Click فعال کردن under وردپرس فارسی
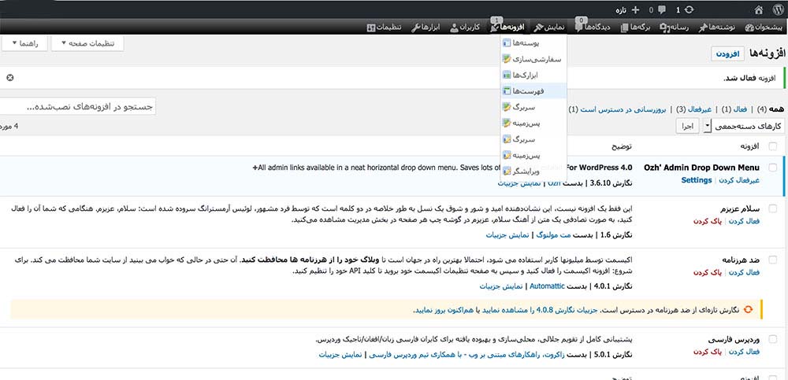Image resolution: width=788 pixels, height=380 pixels. point(745,352)
